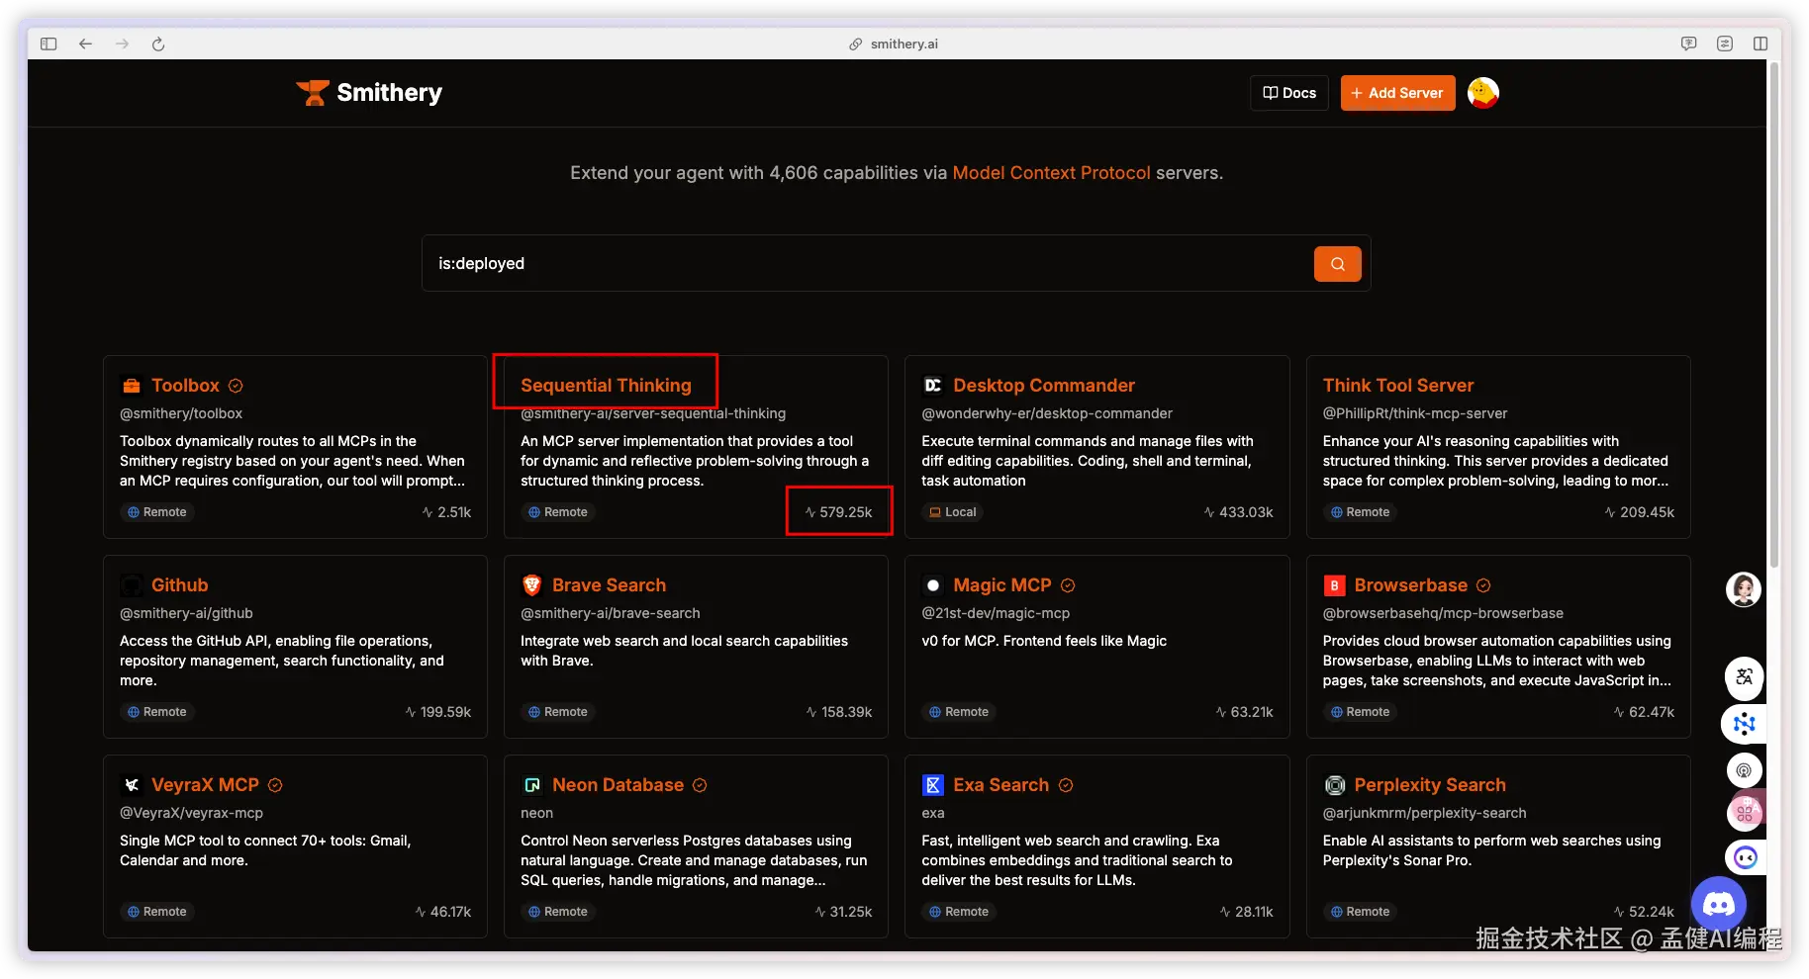Click the girl avatar floating icon
The width and height of the screenshot is (1809, 979).
1744,589
